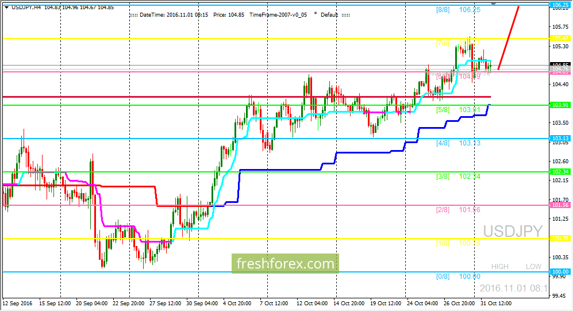The image size is (573, 311).
Task: Click the 4 Oct 20:00 time axis label
Action: point(237,304)
